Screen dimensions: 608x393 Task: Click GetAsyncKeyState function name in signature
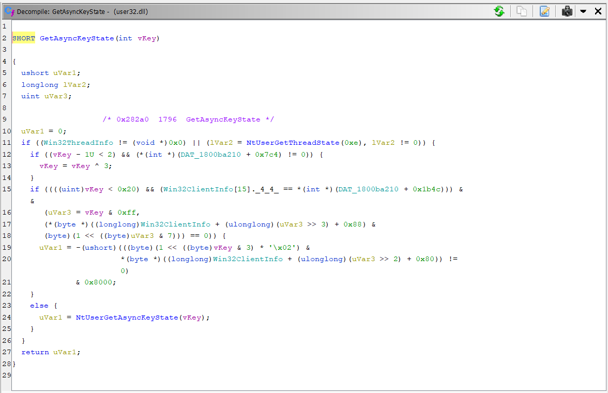coord(77,38)
